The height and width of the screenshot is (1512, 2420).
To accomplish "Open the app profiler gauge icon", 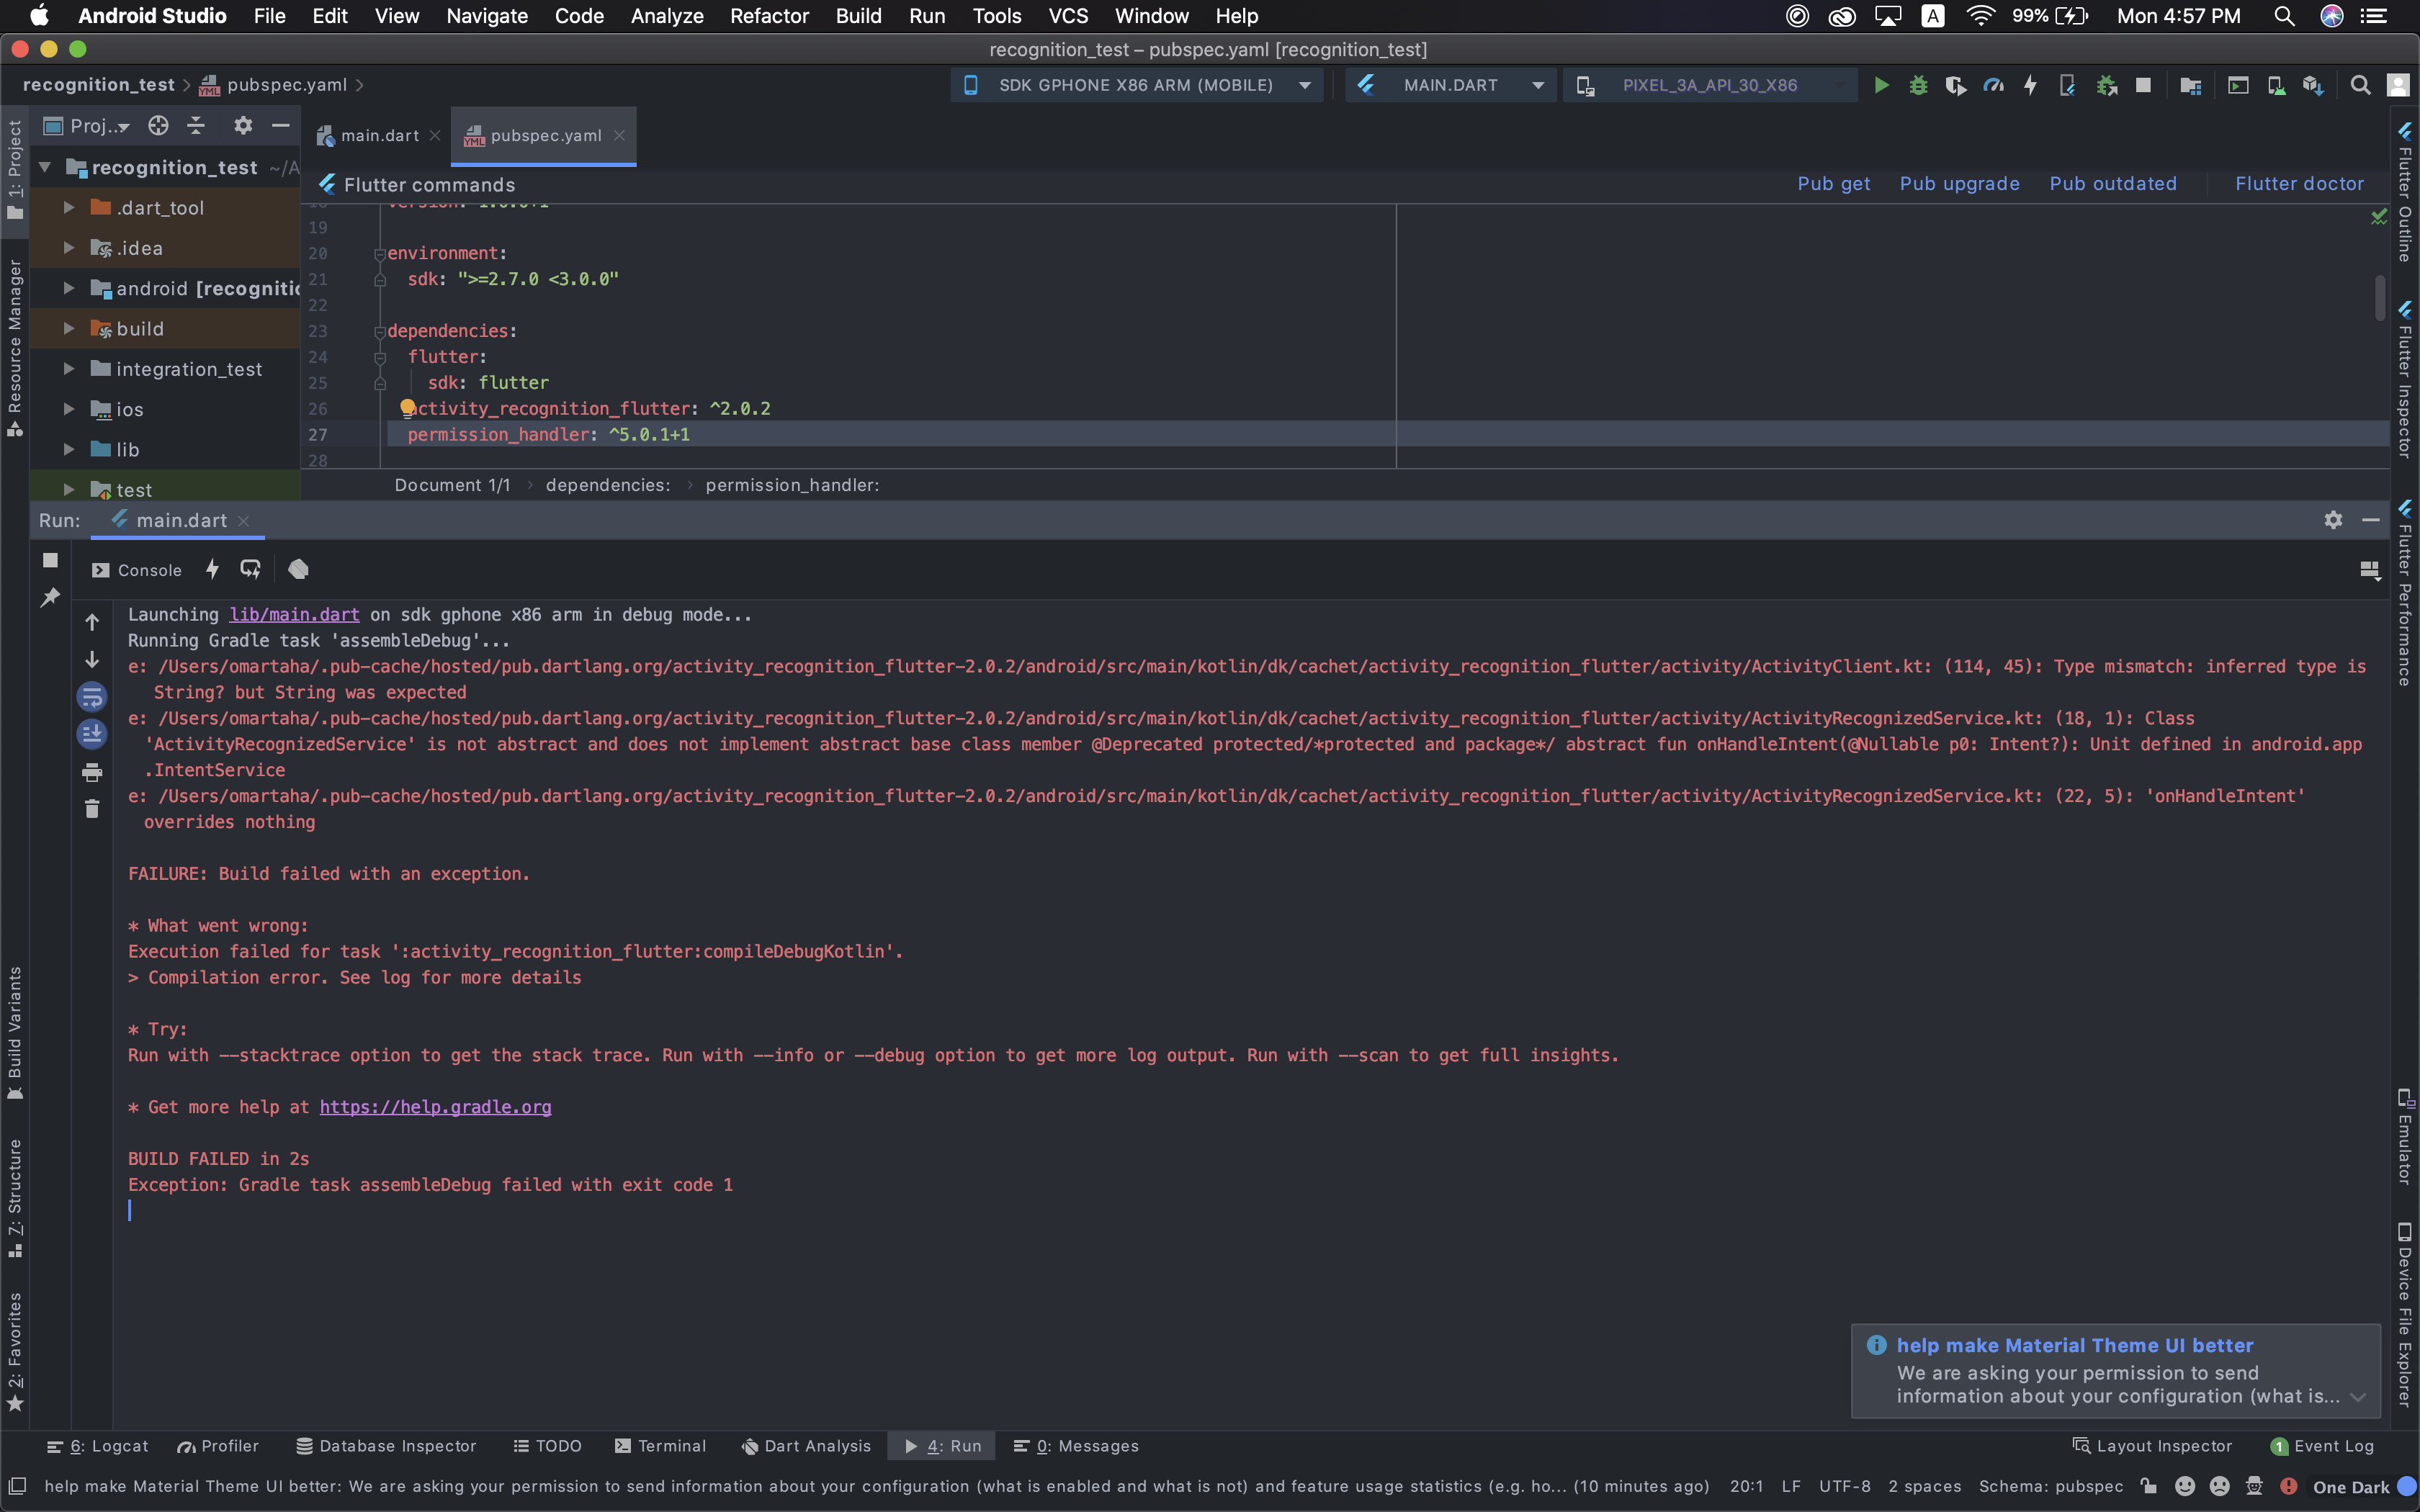I will (x=1995, y=84).
